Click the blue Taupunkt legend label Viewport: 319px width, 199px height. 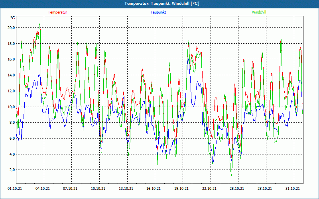point(158,12)
